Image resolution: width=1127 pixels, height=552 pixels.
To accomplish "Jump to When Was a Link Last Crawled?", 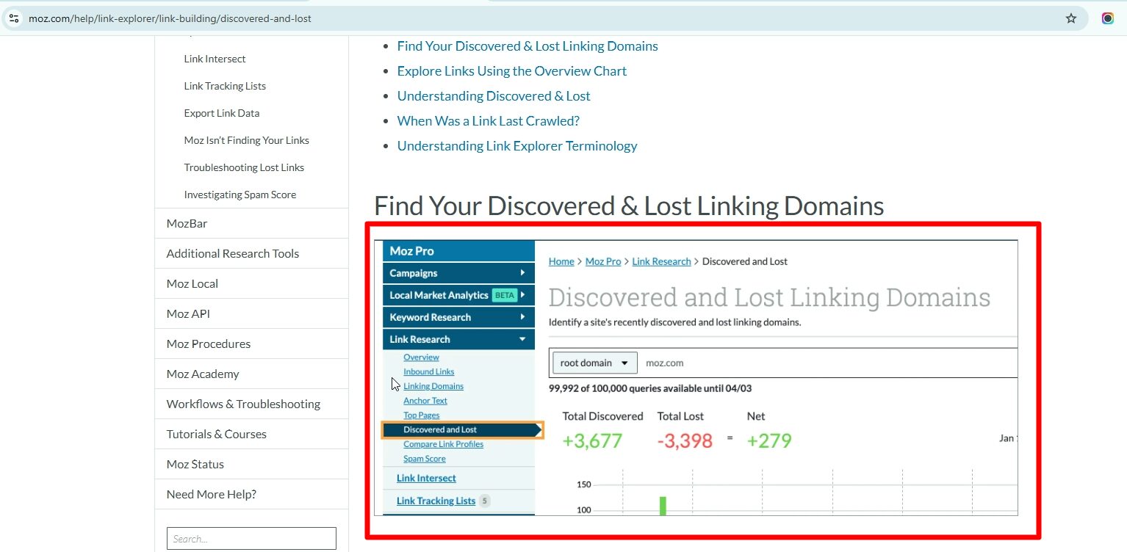I will coord(489,121).
